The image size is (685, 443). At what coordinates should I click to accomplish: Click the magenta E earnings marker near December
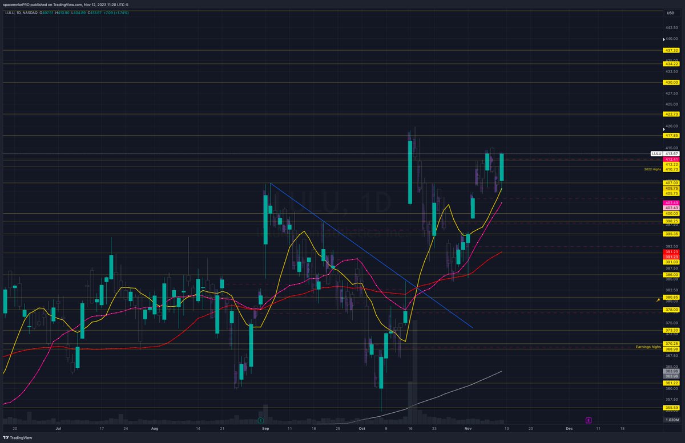tap(589, 421)
